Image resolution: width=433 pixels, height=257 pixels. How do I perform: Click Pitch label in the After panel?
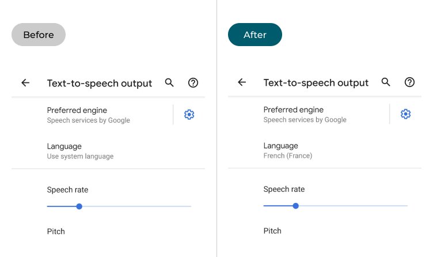[x=272, y=231]
